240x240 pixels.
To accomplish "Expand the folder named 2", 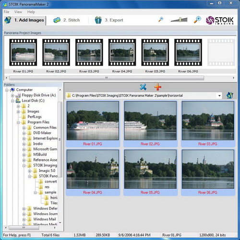I will [x=18, y=106].
